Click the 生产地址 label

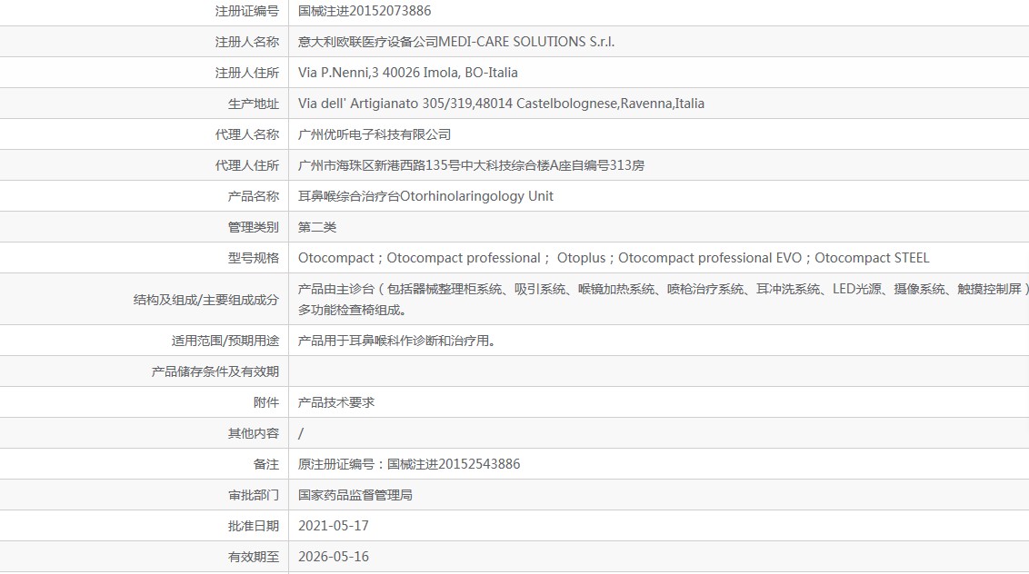tap(254, 104)
